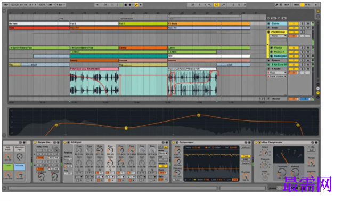The image size is (342, 201).
Task: Collapse Compressor display triangle icon
Action: pyautogui.click(x=177, y=142)
